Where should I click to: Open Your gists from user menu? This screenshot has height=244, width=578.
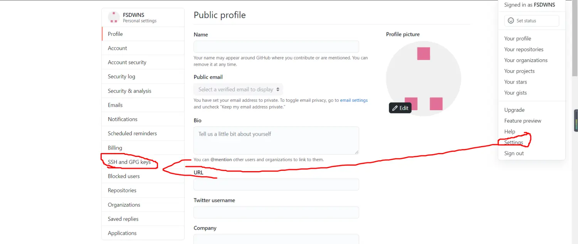[x=515, y=93]
